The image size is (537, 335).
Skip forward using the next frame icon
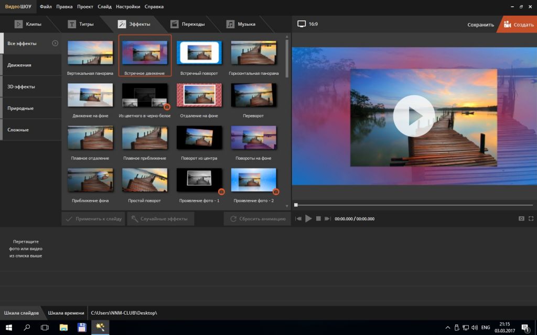click(327, 218)
